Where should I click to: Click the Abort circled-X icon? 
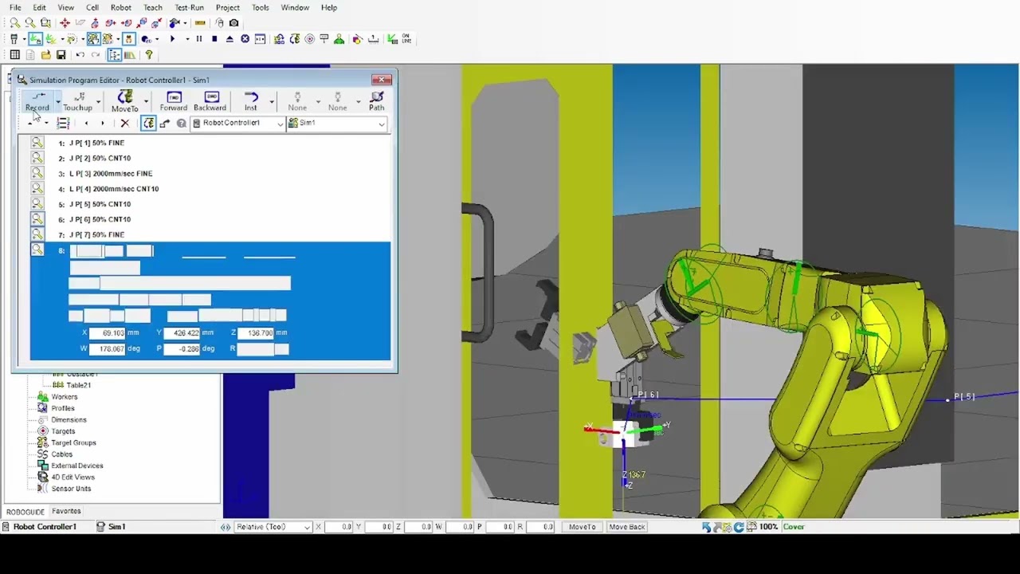click(x=245, y=39)
